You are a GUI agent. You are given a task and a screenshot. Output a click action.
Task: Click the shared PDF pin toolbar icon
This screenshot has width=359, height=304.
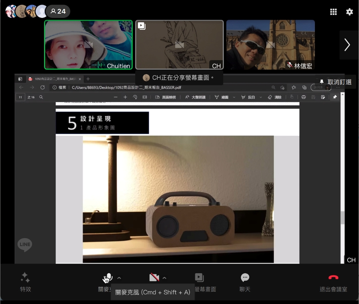[335, 97]
